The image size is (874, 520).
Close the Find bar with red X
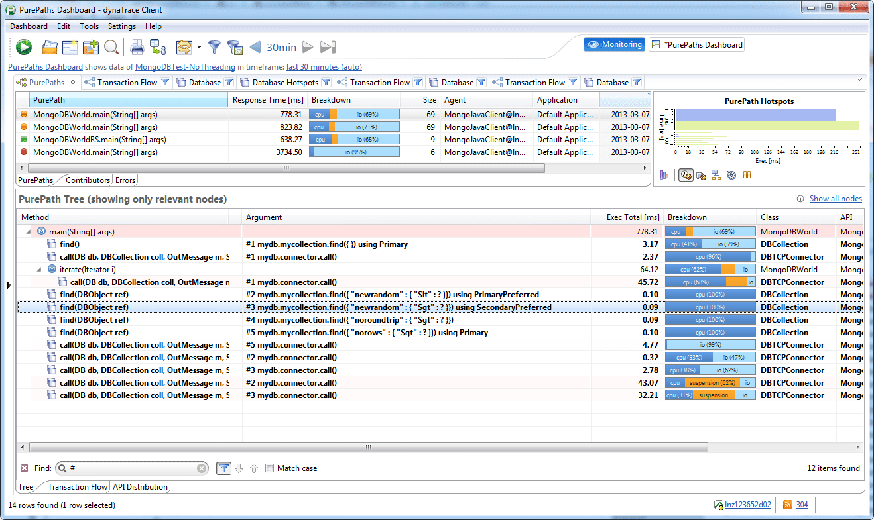coord(25,468)
